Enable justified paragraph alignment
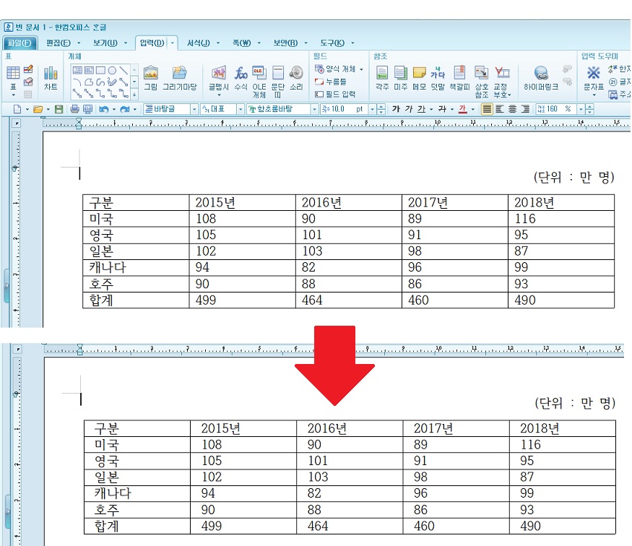The image size is (632, 546). tap(487, 109)
